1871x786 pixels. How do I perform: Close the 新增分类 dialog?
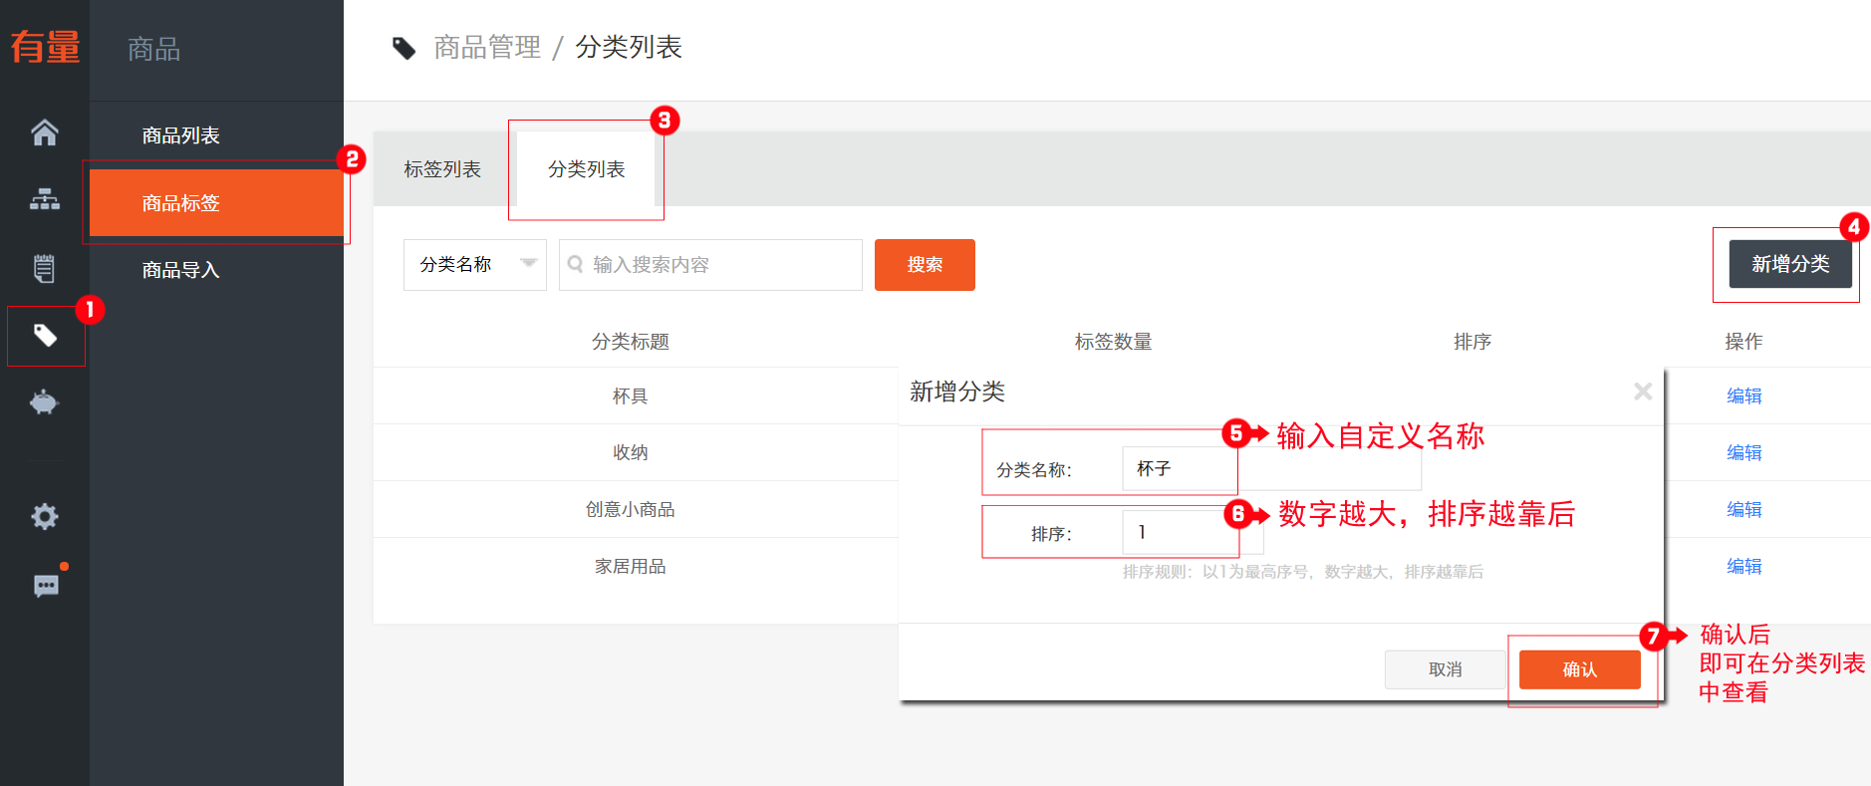pos(1643,392)
